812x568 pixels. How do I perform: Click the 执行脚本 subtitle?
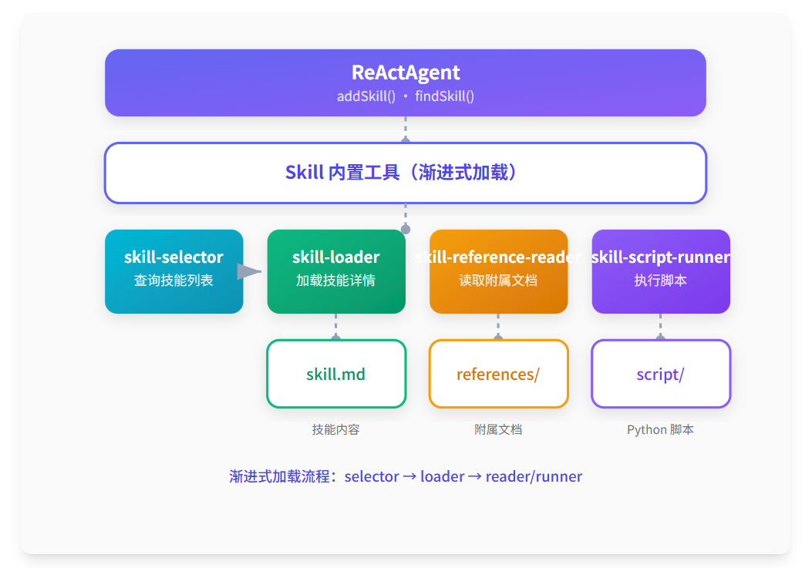pyautogui.click(x=660, y=281)
